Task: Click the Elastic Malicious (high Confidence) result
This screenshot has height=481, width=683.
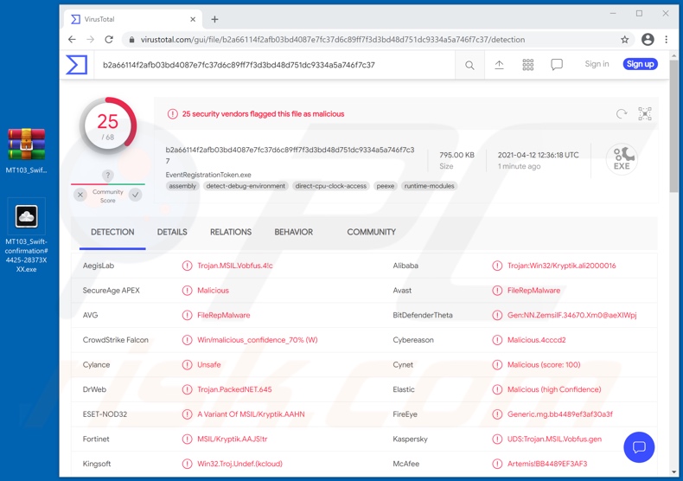Action: pyautogui.click(x=554, y=389)
